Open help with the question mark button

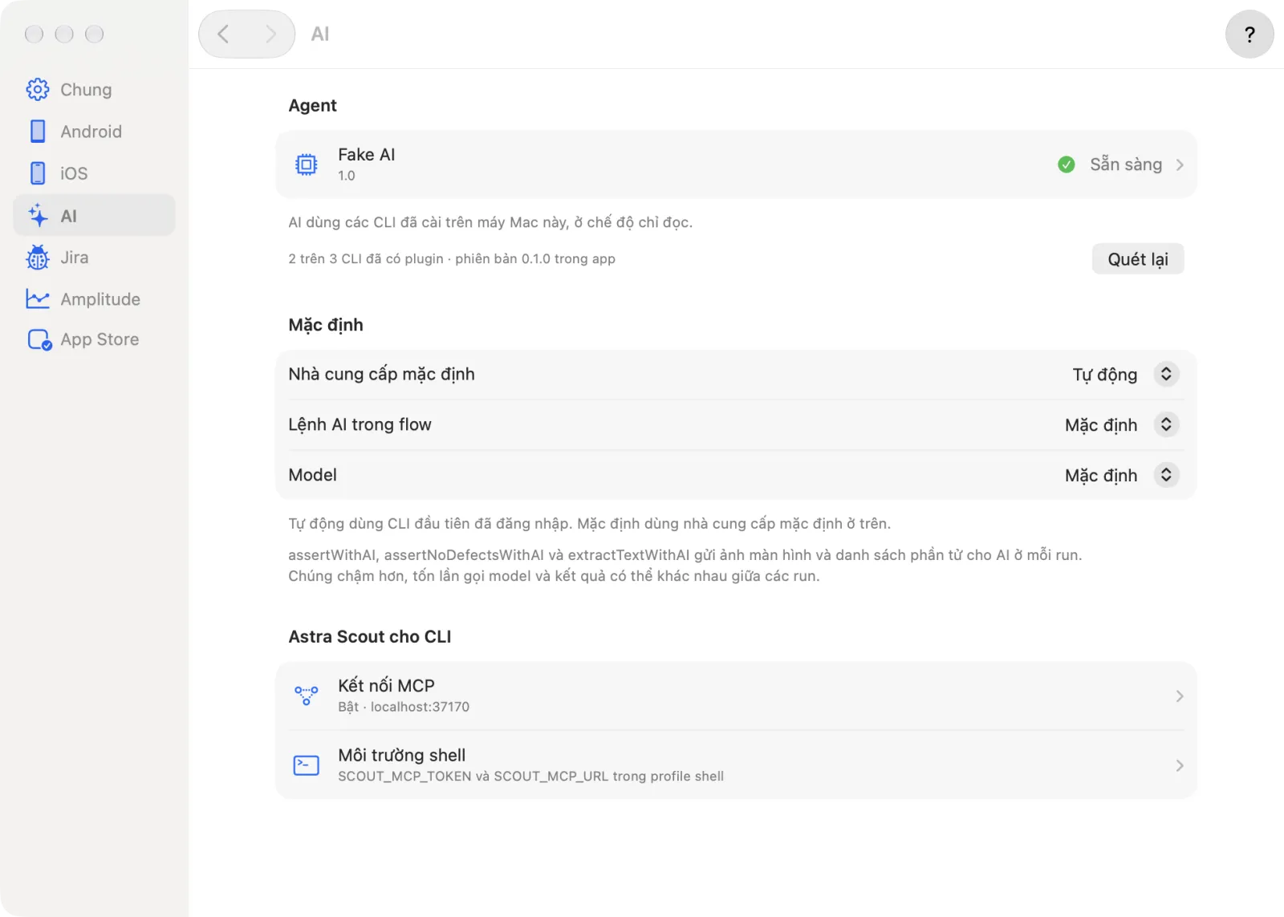[x=1249, y=34]
